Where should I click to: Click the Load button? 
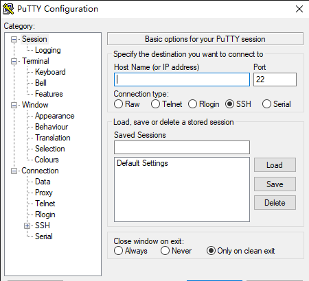(x=275, y=165)
